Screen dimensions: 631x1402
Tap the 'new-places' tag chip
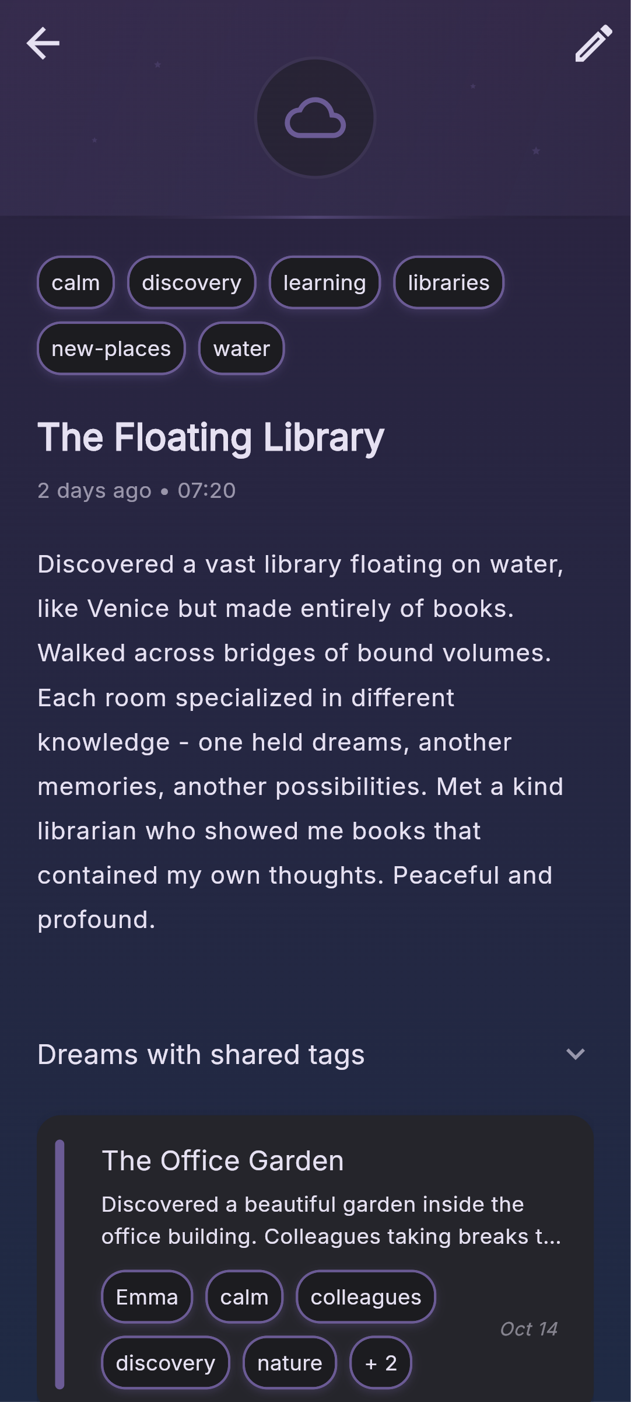[x=111, y=349]
